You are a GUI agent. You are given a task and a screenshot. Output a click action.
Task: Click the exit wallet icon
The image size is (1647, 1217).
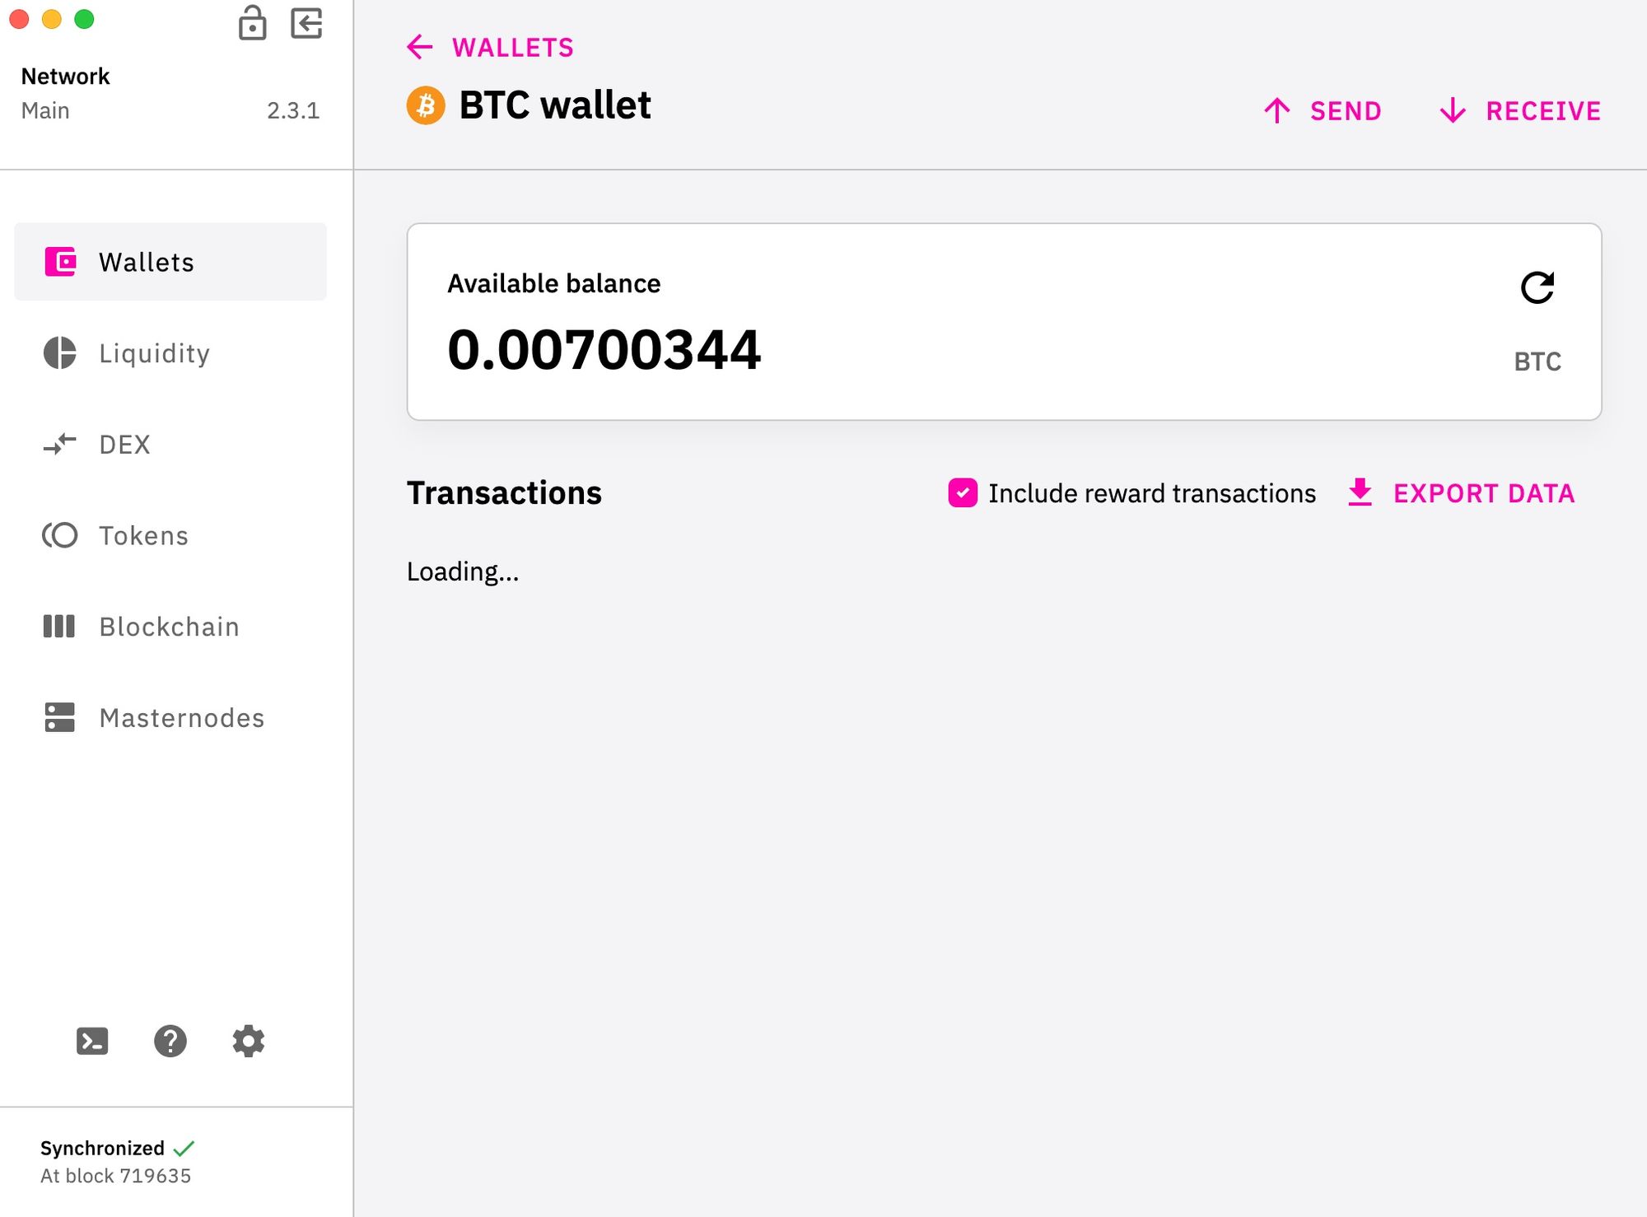coord(306,23)
